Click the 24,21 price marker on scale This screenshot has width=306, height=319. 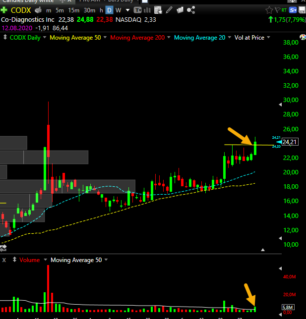click(x=290, y=142)
